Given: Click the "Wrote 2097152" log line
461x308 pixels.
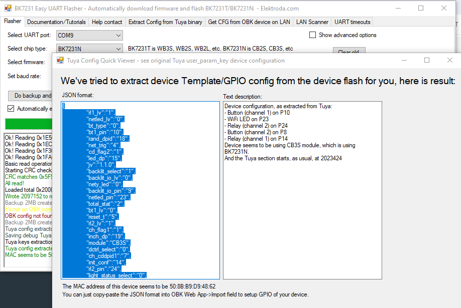Looking at the screenshot, I should [28, 196].
